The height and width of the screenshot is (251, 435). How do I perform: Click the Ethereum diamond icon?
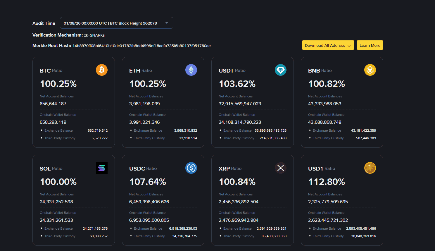point(191,70)
